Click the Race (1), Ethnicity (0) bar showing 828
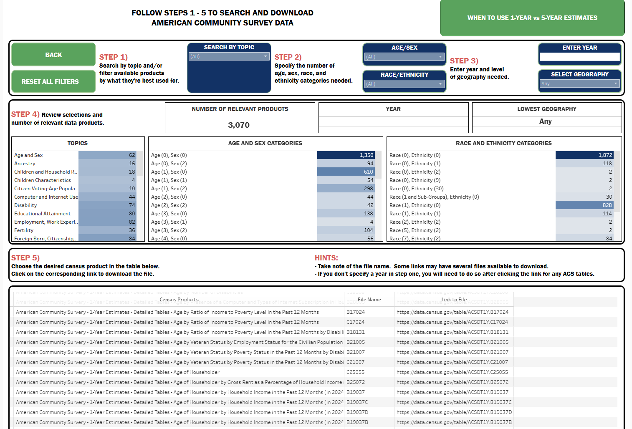This screenshot has width=632, height=429. 584,205
